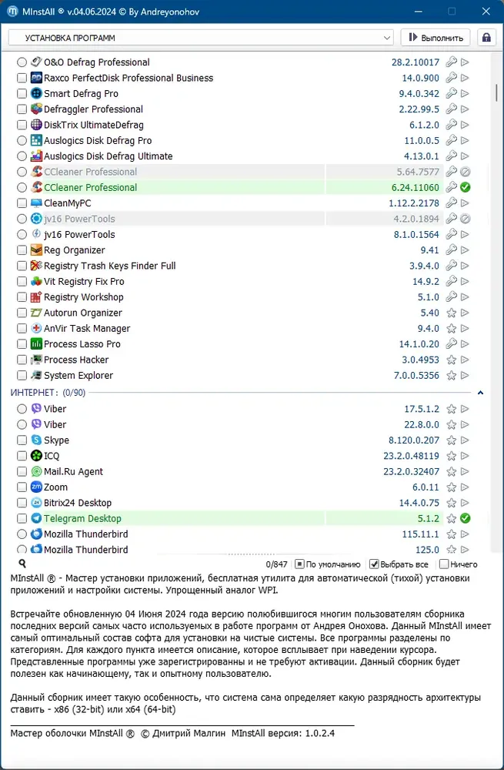The image size is (504, 770).
Task: Select the Viber 22.8.0.0 radio button
Action: (x=22, y=424)
